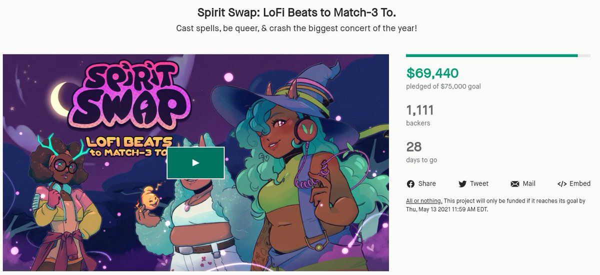Click the green funding progress bar
This screenshot has height=275, width=600.
coord(492,55)
